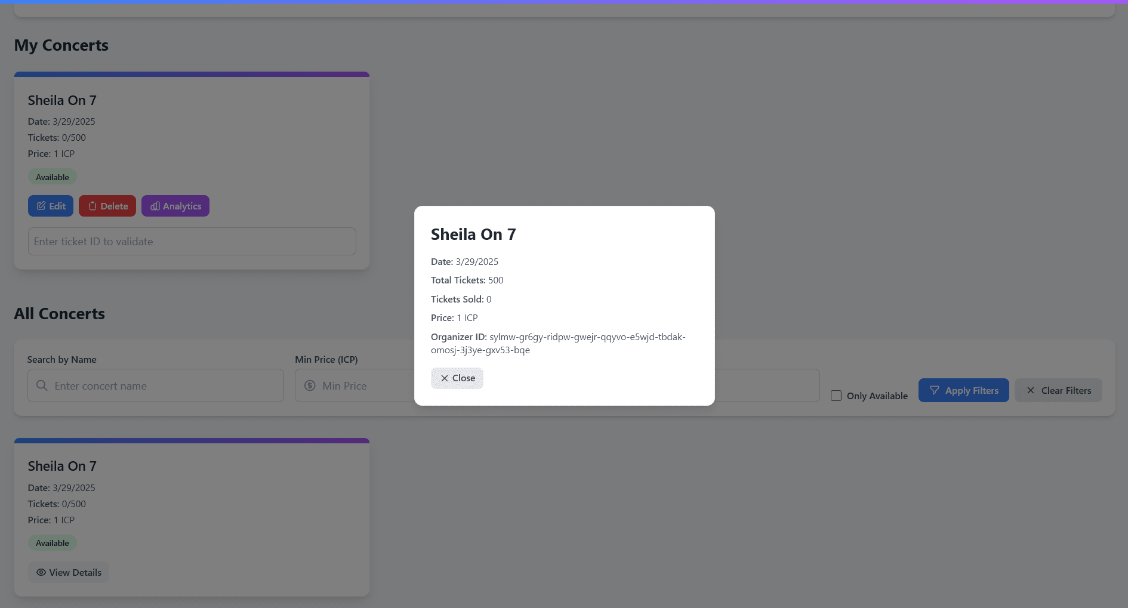The image size is (1128, 608).
Task: Click the Available badge in All Concerts card
Action: (53, 543)
